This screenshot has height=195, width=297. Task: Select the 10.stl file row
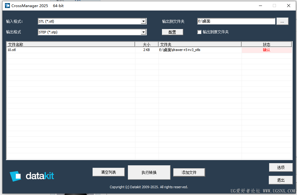[149, 50]
